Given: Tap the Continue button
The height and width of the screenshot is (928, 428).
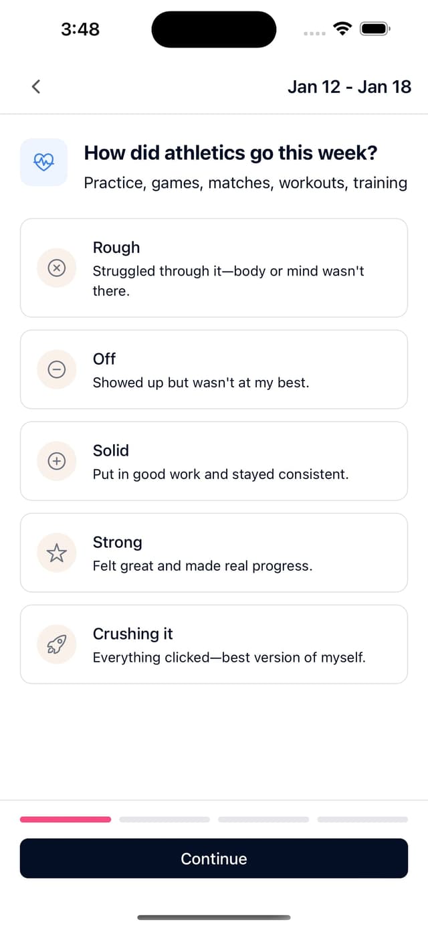Looking at the screenshot, I should pyautogui.click(x=214, y=858).
